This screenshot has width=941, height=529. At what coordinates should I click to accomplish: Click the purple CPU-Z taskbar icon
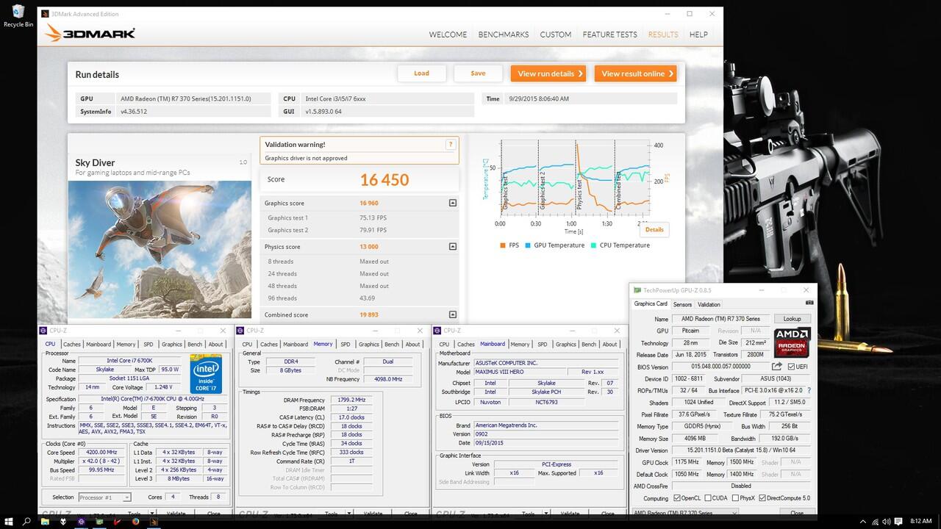[81, 522]
